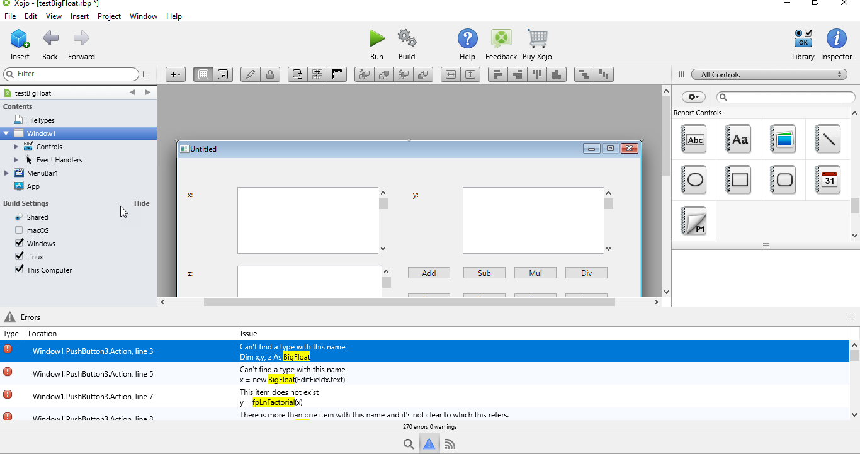Expand the Event Handlers tree node
The width and height of the screenshot is (860, 454).
click(16, 160)
